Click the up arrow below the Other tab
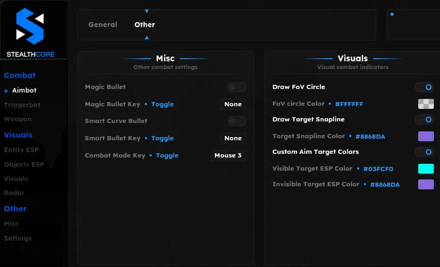The width and height of the screenshot is (440, 267). tap(147, 38)
